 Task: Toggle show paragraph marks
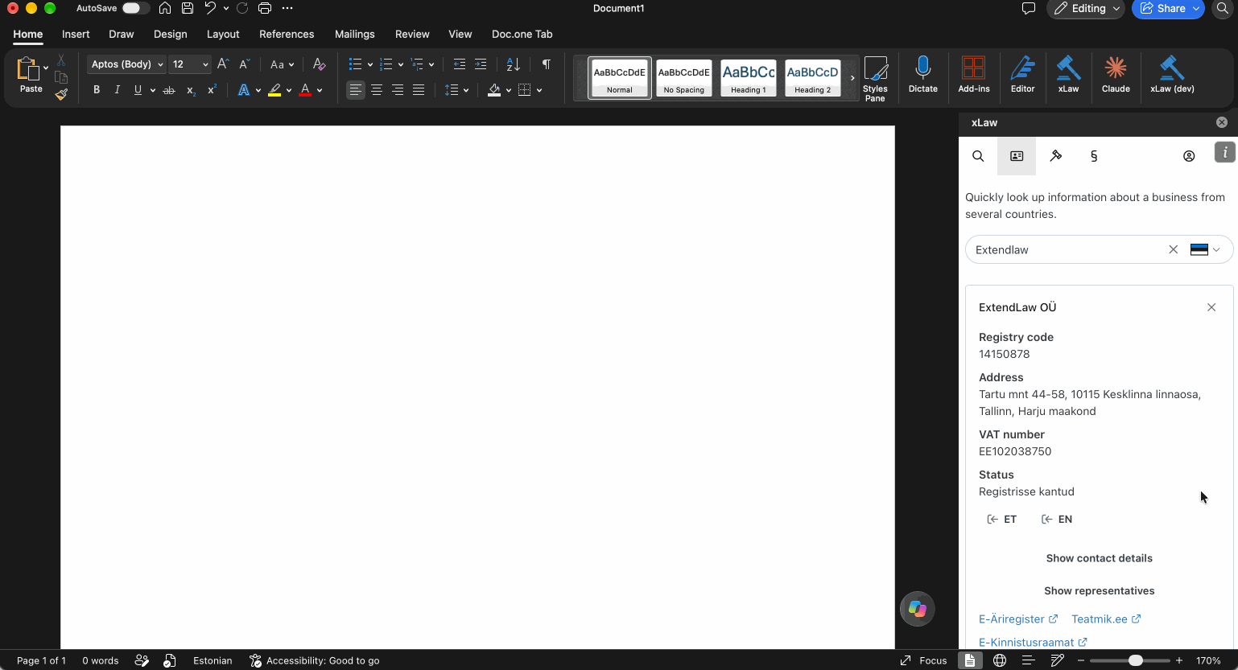[x=547, y=64]
